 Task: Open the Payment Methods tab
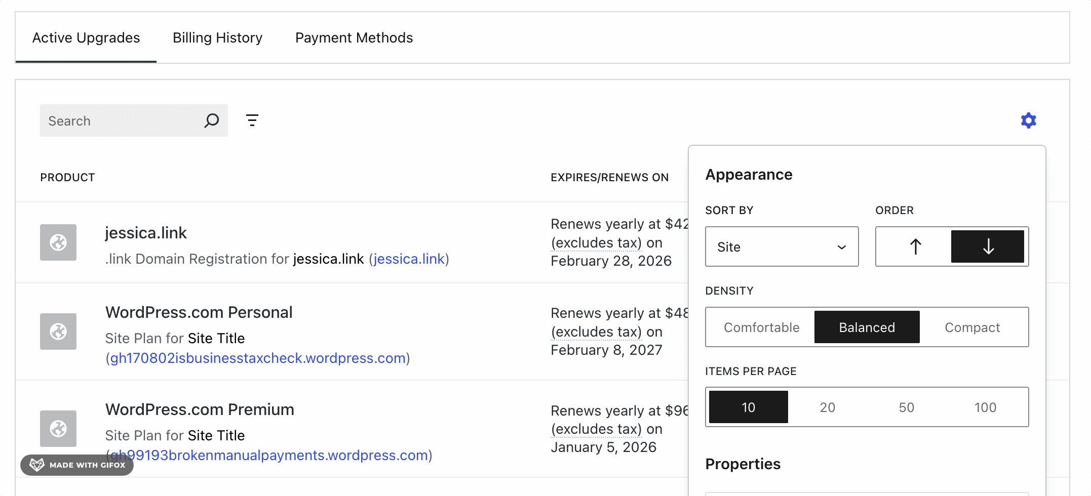pyautogui.click(x=354, y=38)
